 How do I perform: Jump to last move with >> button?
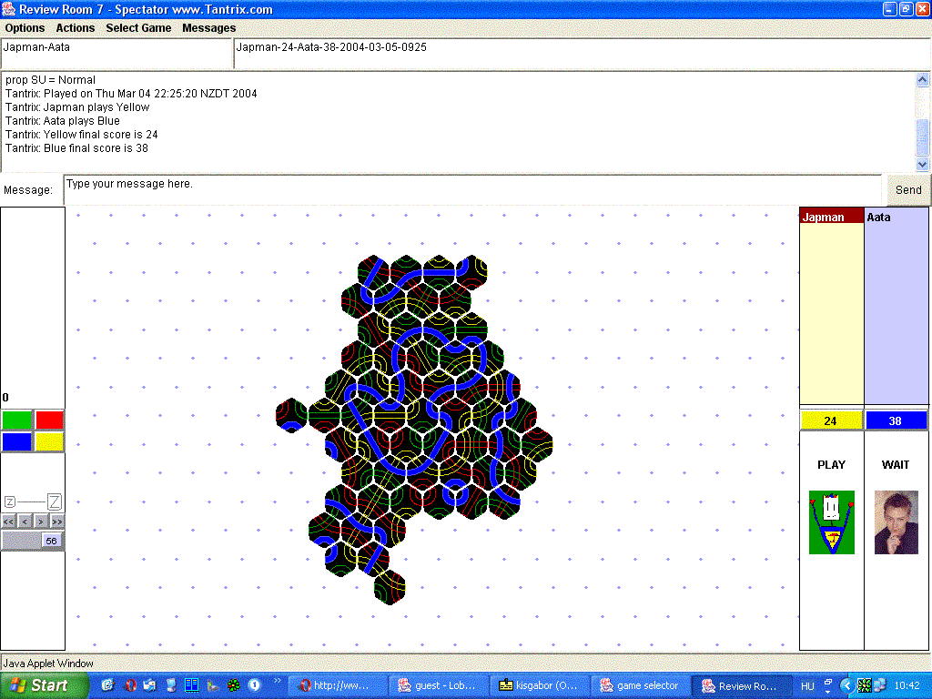pyautogui.click(x=57, y=522)
